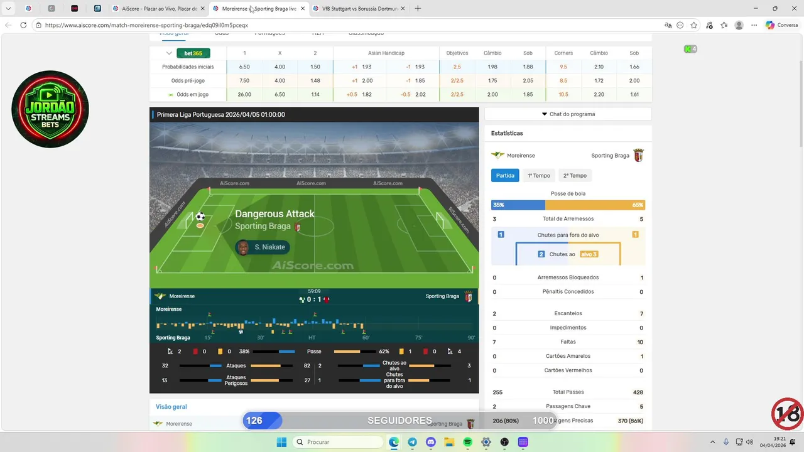
Task: Select the 1º Tempo statistics tab
Action: (539, 176)
